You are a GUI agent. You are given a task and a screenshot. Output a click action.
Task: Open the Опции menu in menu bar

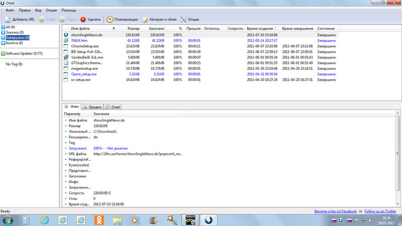tap(51, 10)
